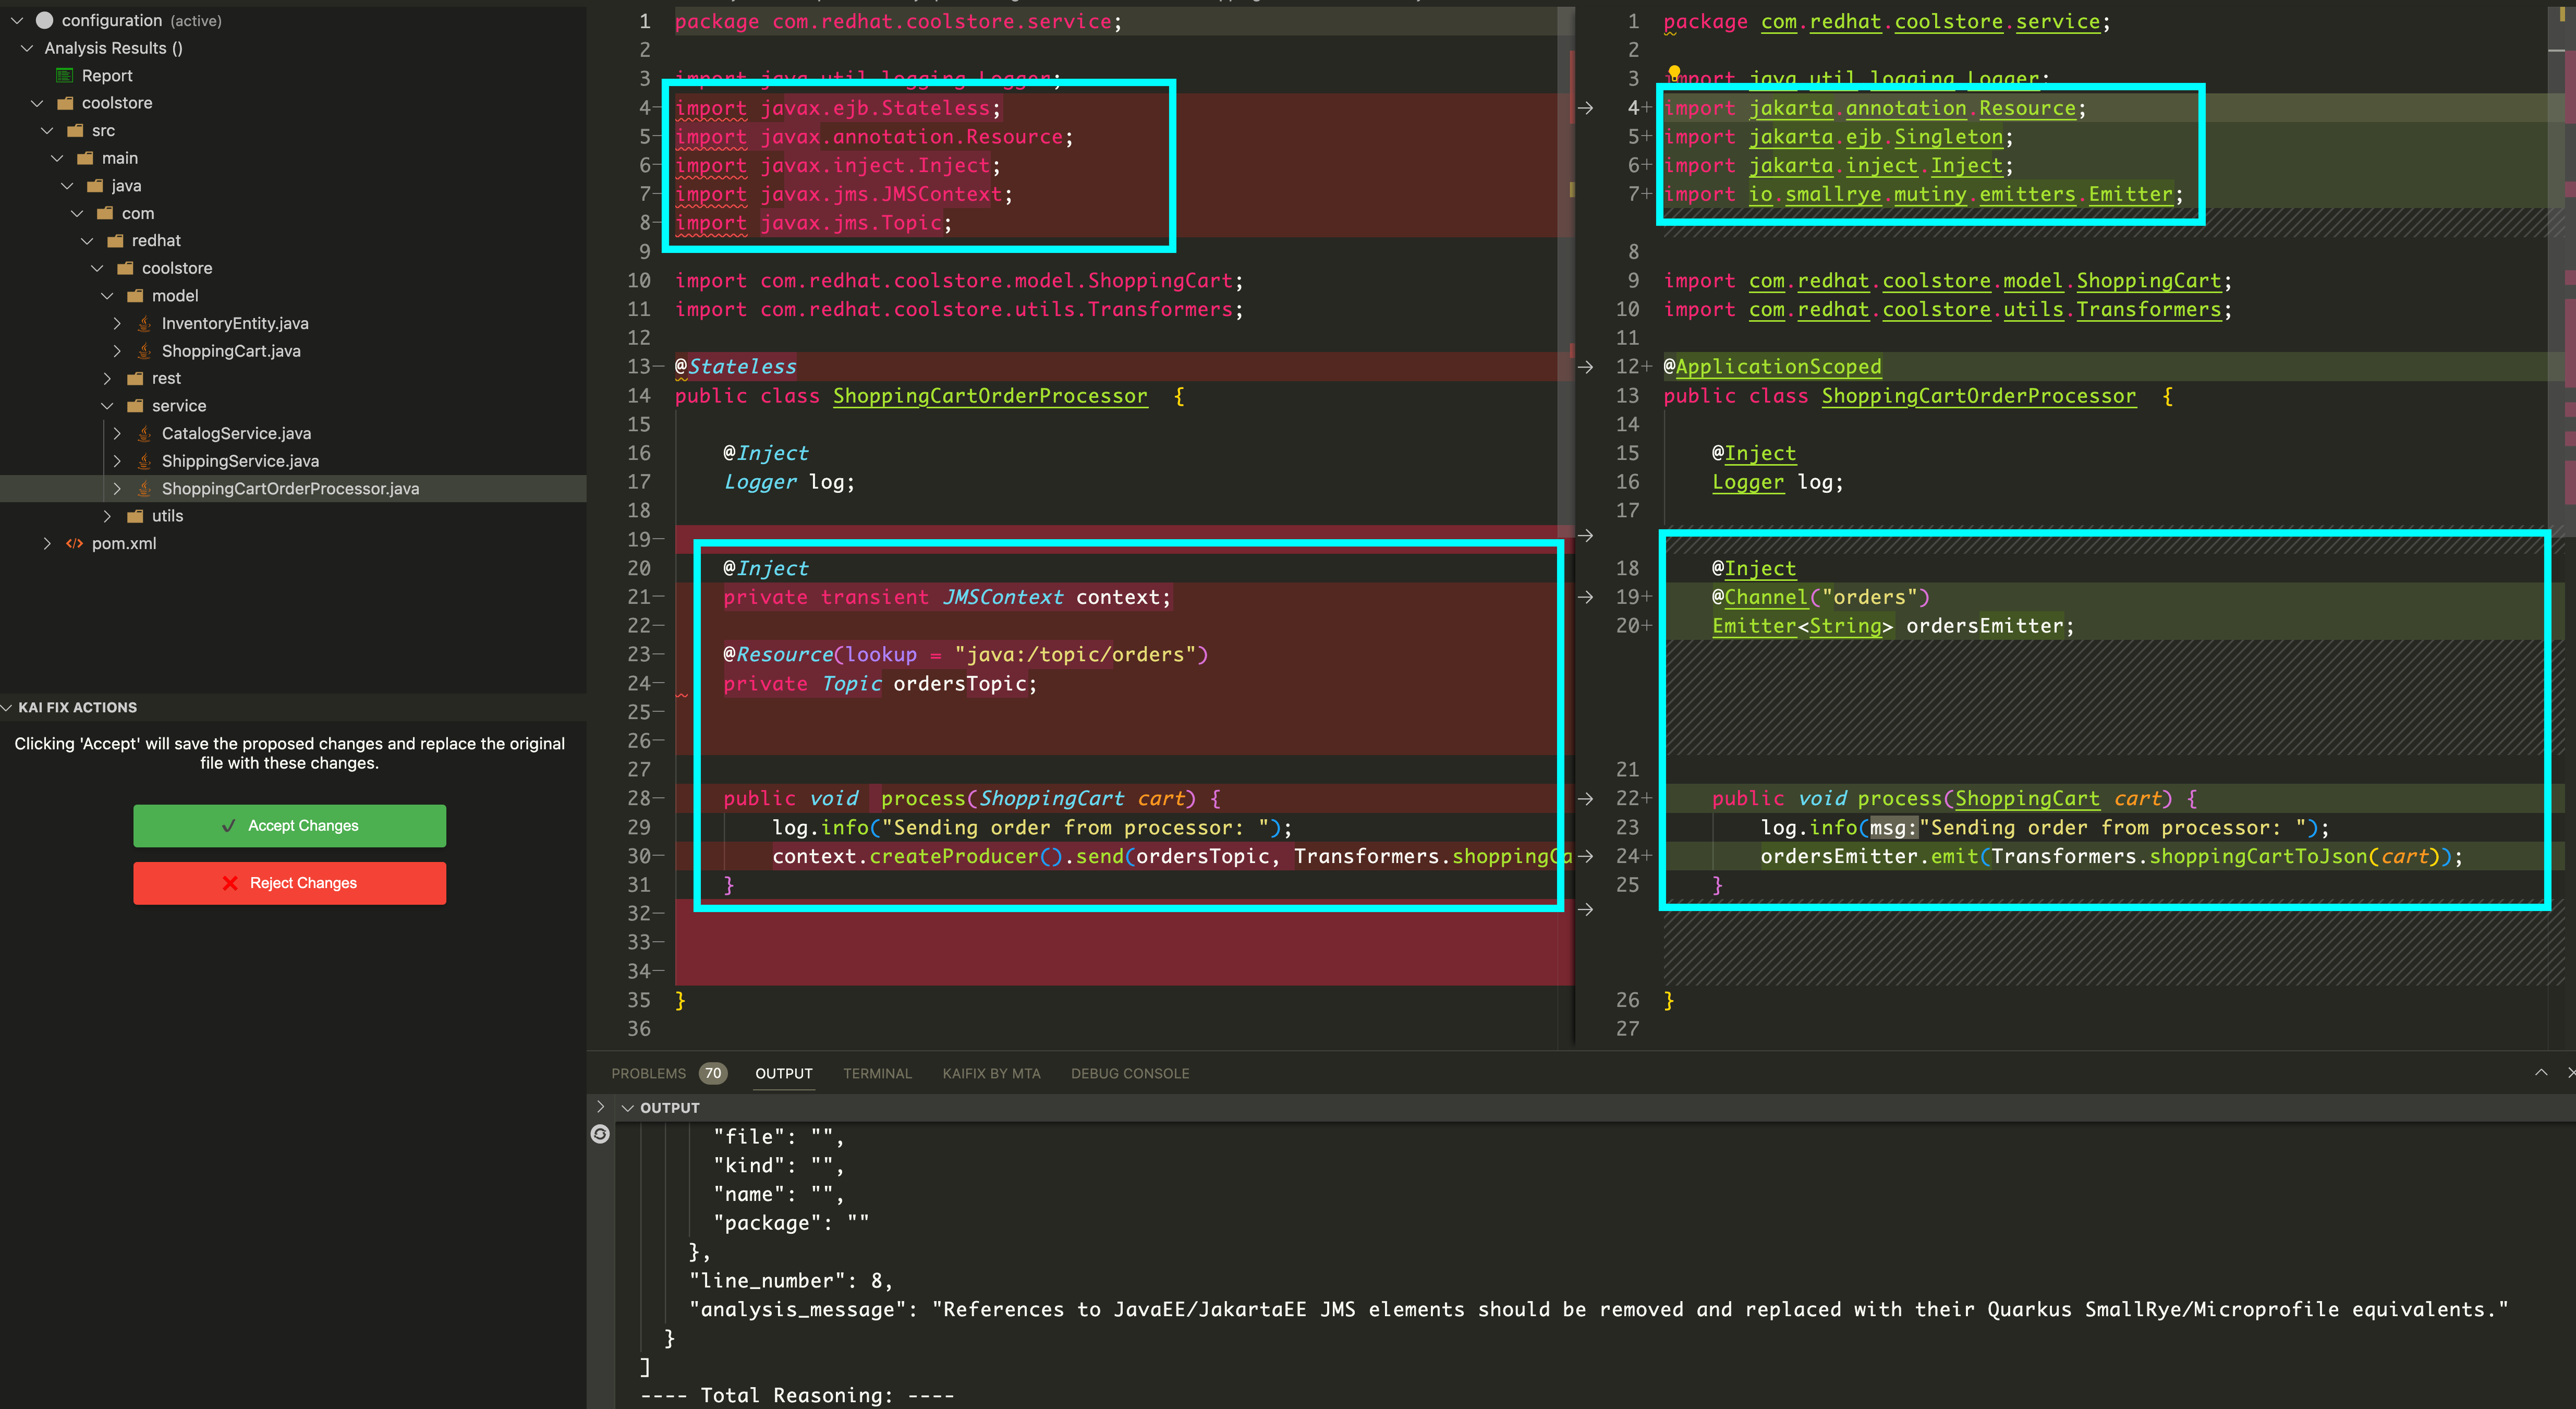The image size is (2576, 1409).
Task: Click the Java file icon beside ShoppingCart.java
Action: [x=145, y=351]
